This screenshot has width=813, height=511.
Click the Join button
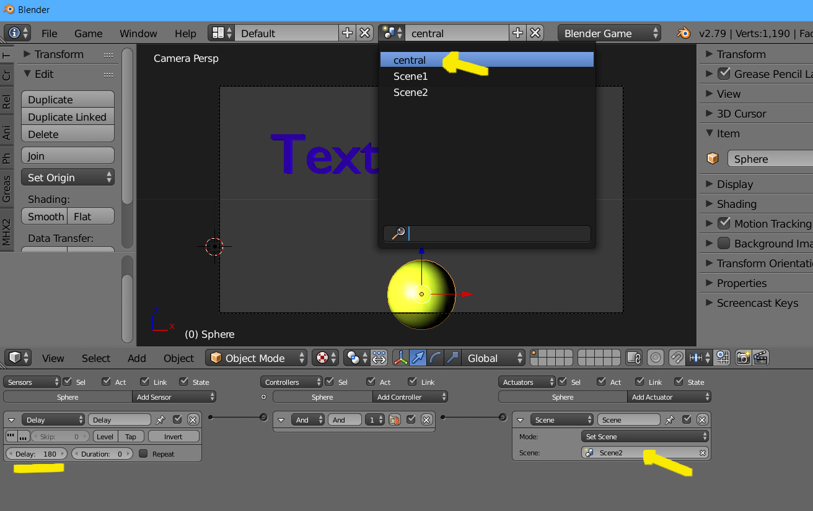(68, 156)
